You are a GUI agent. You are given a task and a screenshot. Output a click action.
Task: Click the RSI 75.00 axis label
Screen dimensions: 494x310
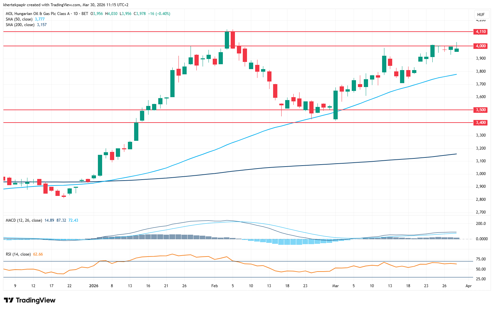pos(481,259)
